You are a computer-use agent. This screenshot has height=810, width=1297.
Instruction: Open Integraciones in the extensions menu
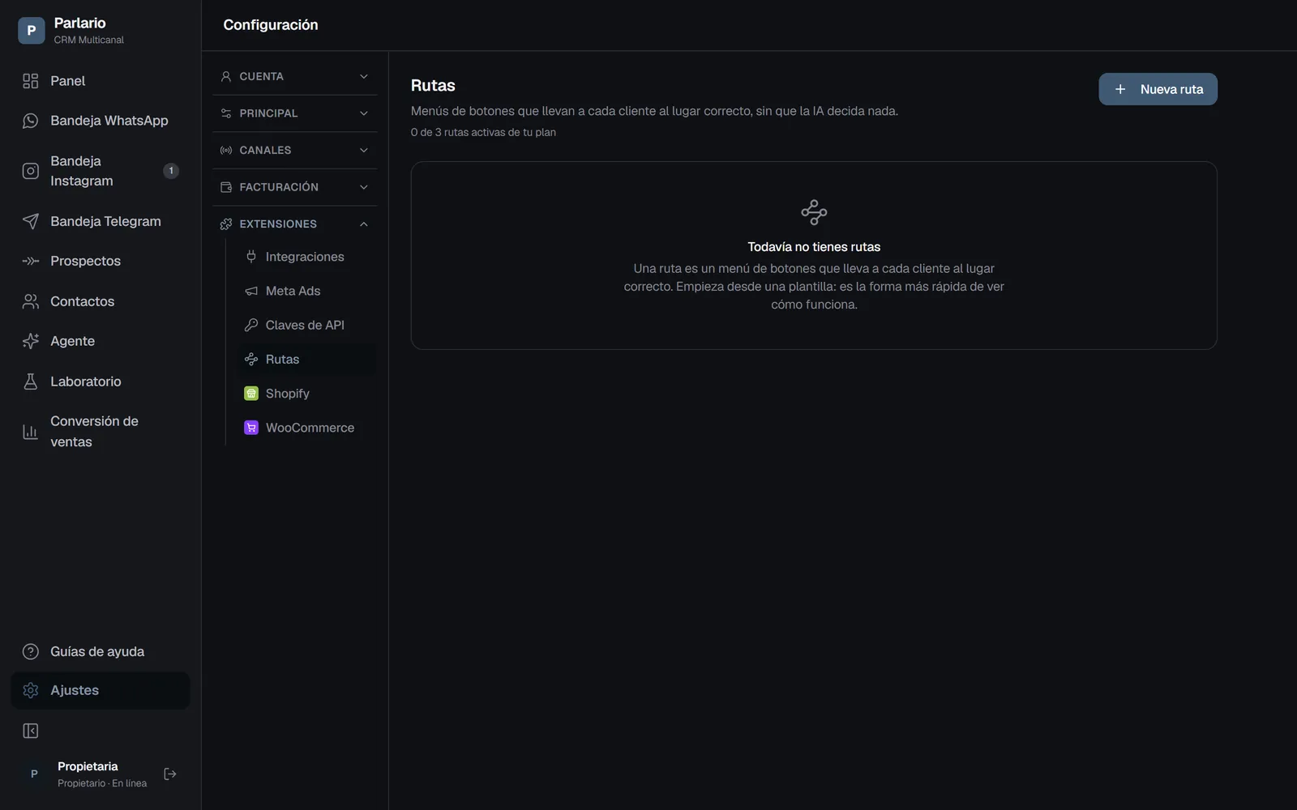click(x=306, y=257)
